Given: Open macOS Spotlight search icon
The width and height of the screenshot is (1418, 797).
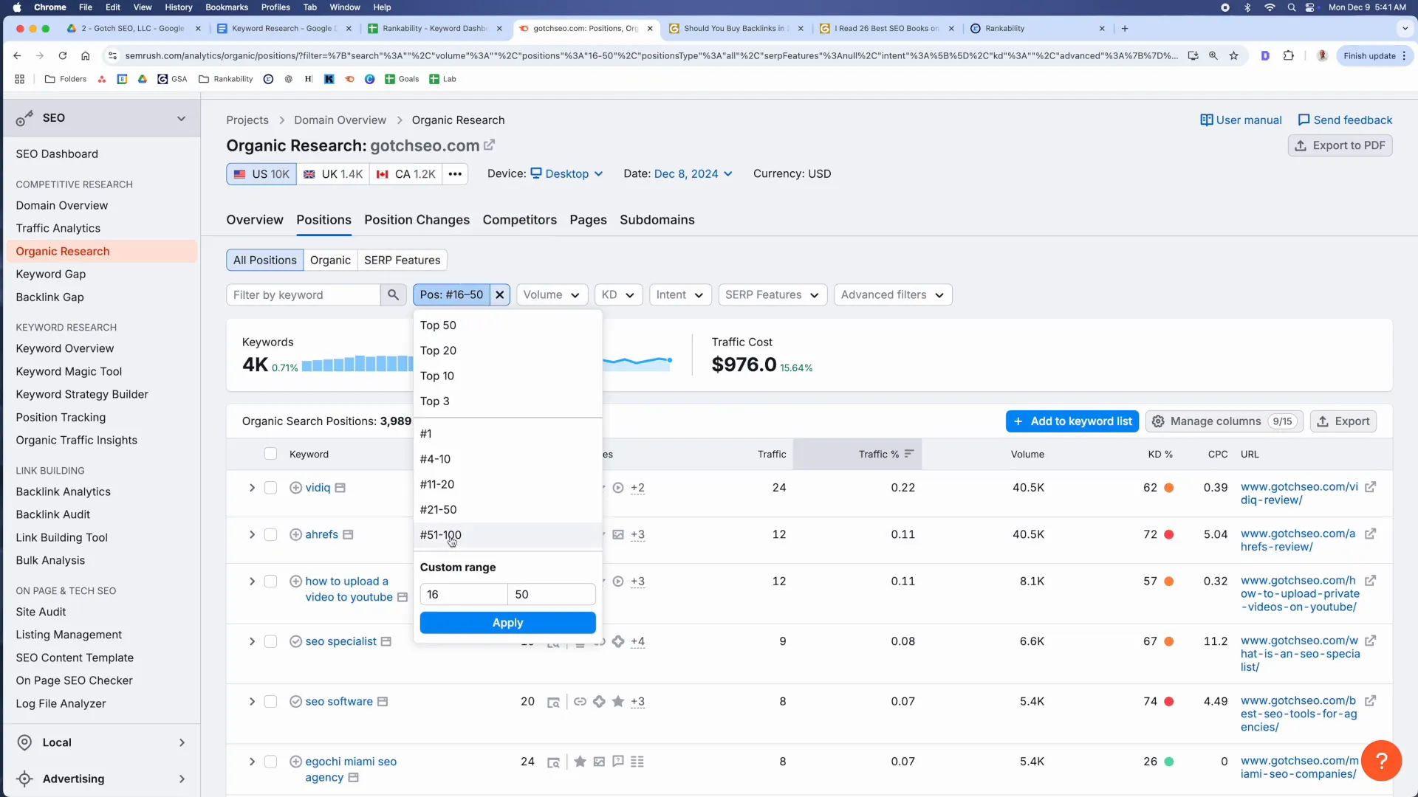Looking at the screenshot, I should pos(1291,7).
